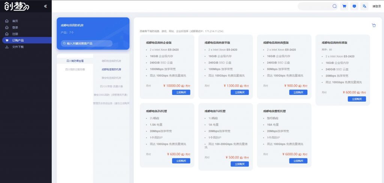Click the product keyword search field
This screenshot has height=183, width=384.
pos(87,43)
